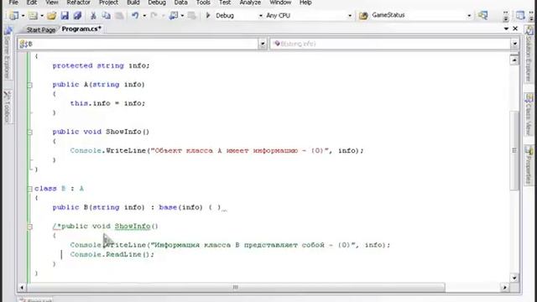The image size is (537, 302).
Task: Click the toolbar options overflow chevron
Action: click(506, 17)
